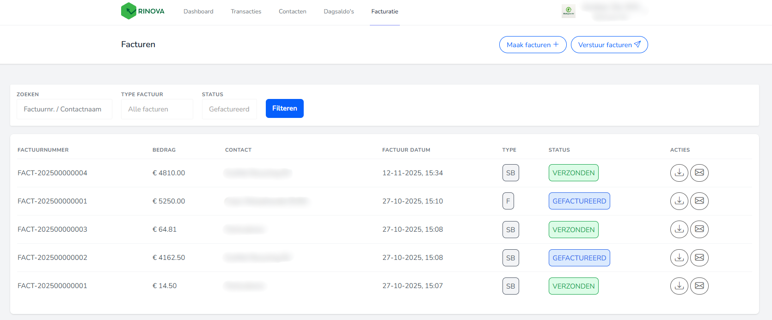The image size is (772, 320).
Task: Send email for invoice FACT-202500000002
Action: coord(699,258)
